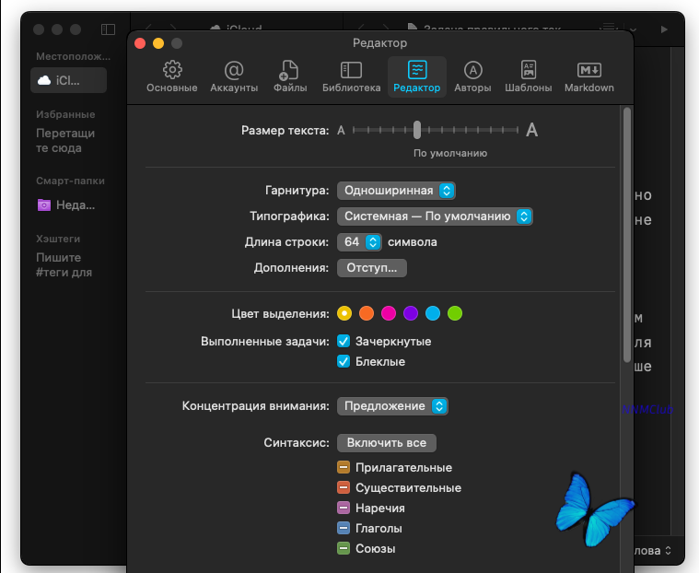Click the Местоположения sidebar heading
This screenshot has width=699, height=573.
coord(73,56)
